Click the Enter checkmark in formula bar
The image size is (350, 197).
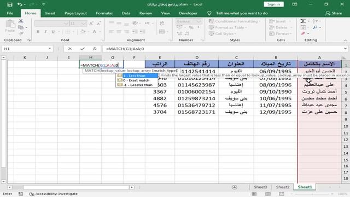point(83,49)
